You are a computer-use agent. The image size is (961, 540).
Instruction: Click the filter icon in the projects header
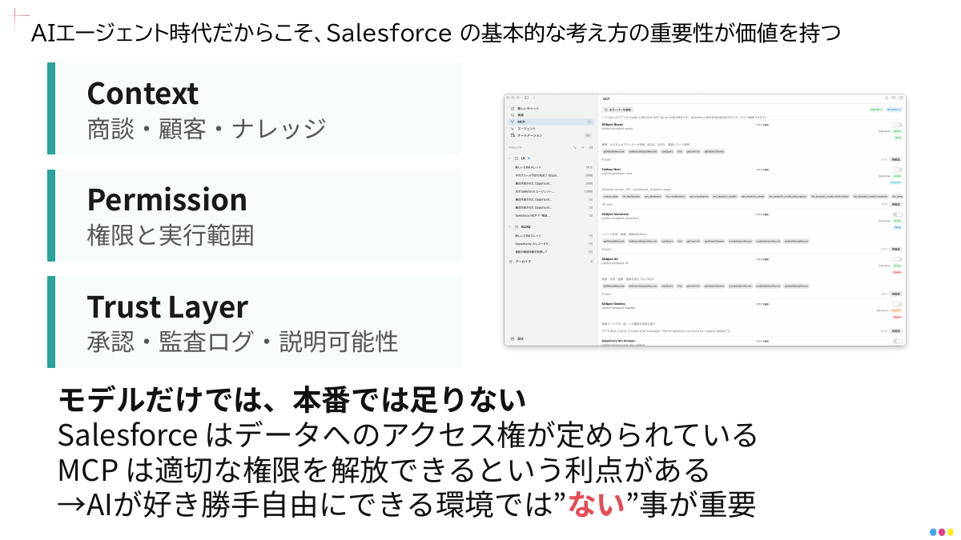(x=583, y=147)
